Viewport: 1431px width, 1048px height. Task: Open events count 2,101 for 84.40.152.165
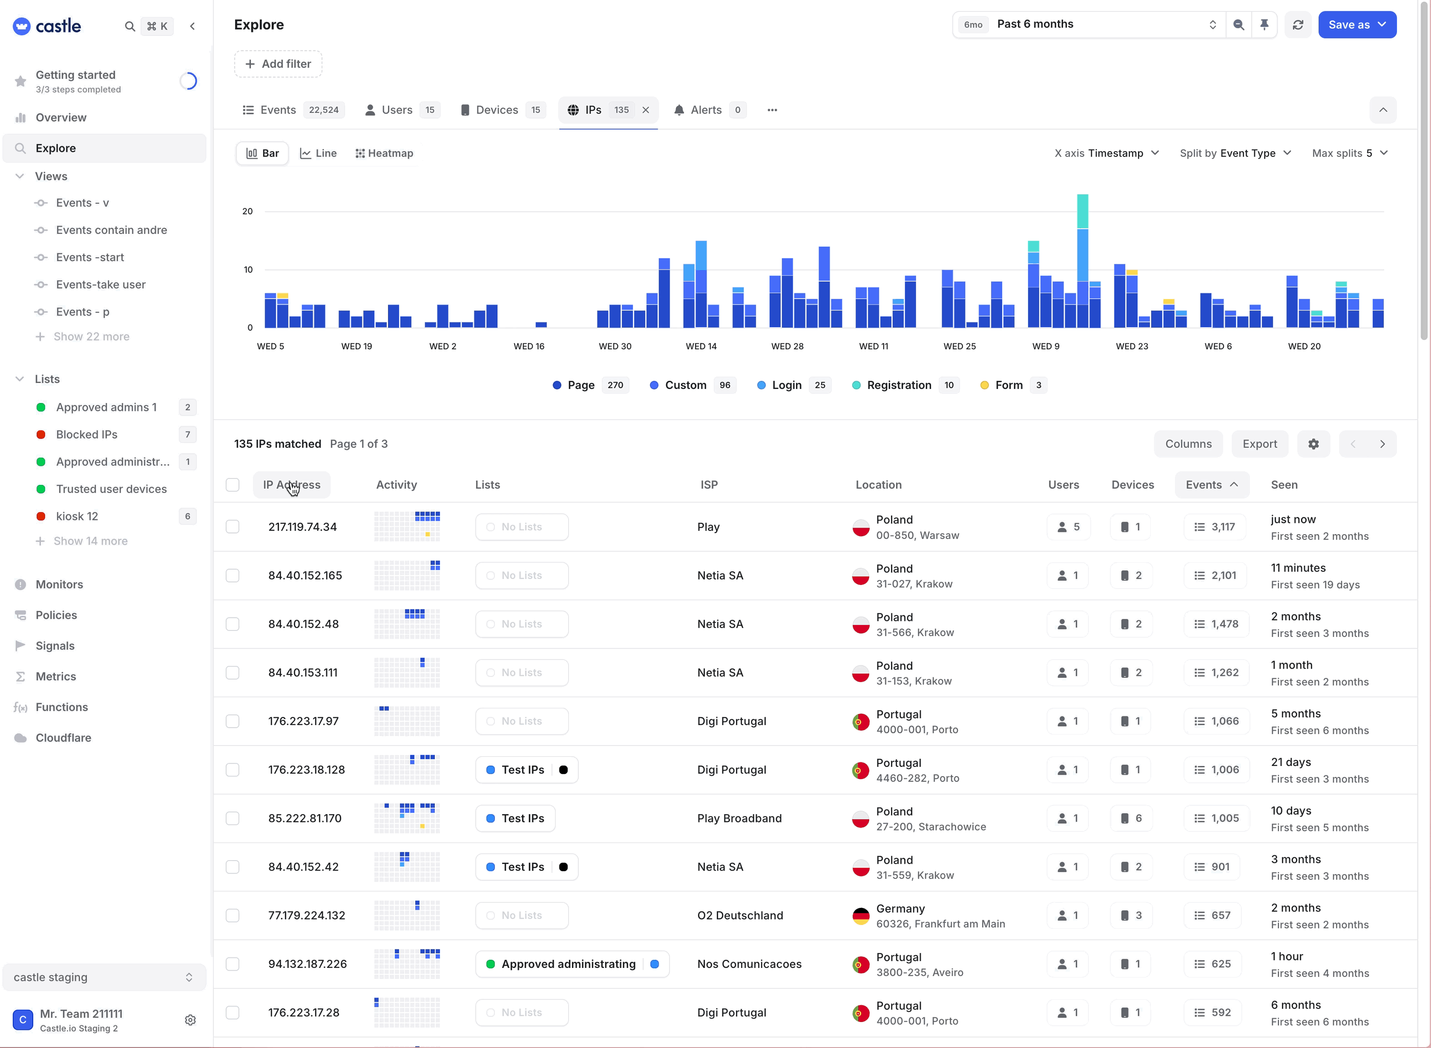pyautogui.click(x=1215, y=575)
